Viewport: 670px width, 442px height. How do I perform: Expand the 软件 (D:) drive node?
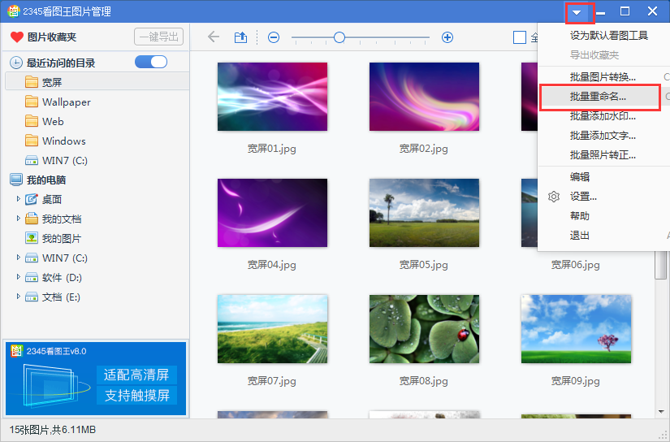(19, 277)
